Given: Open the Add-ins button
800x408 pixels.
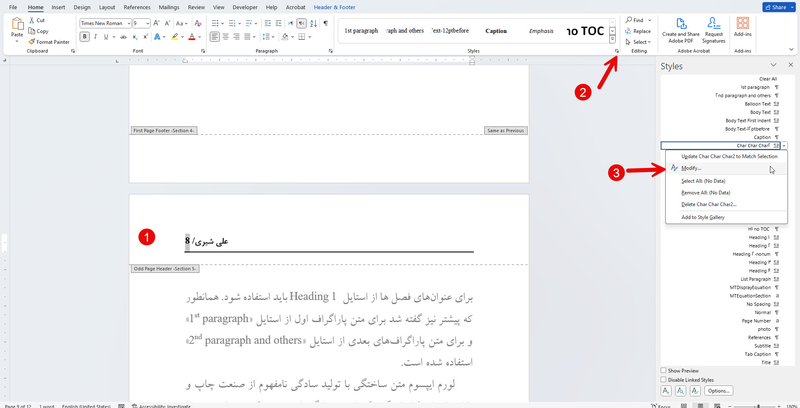Looking at the screenshot, I should (x=743, y=27).
